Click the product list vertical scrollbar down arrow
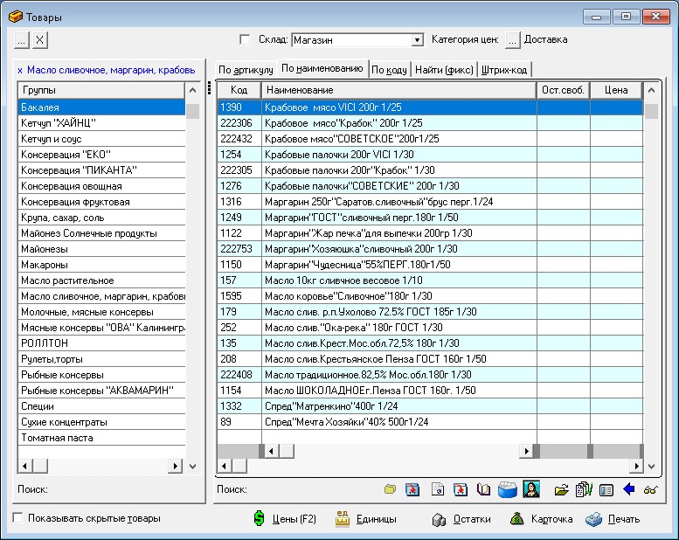 pos(651,467)
